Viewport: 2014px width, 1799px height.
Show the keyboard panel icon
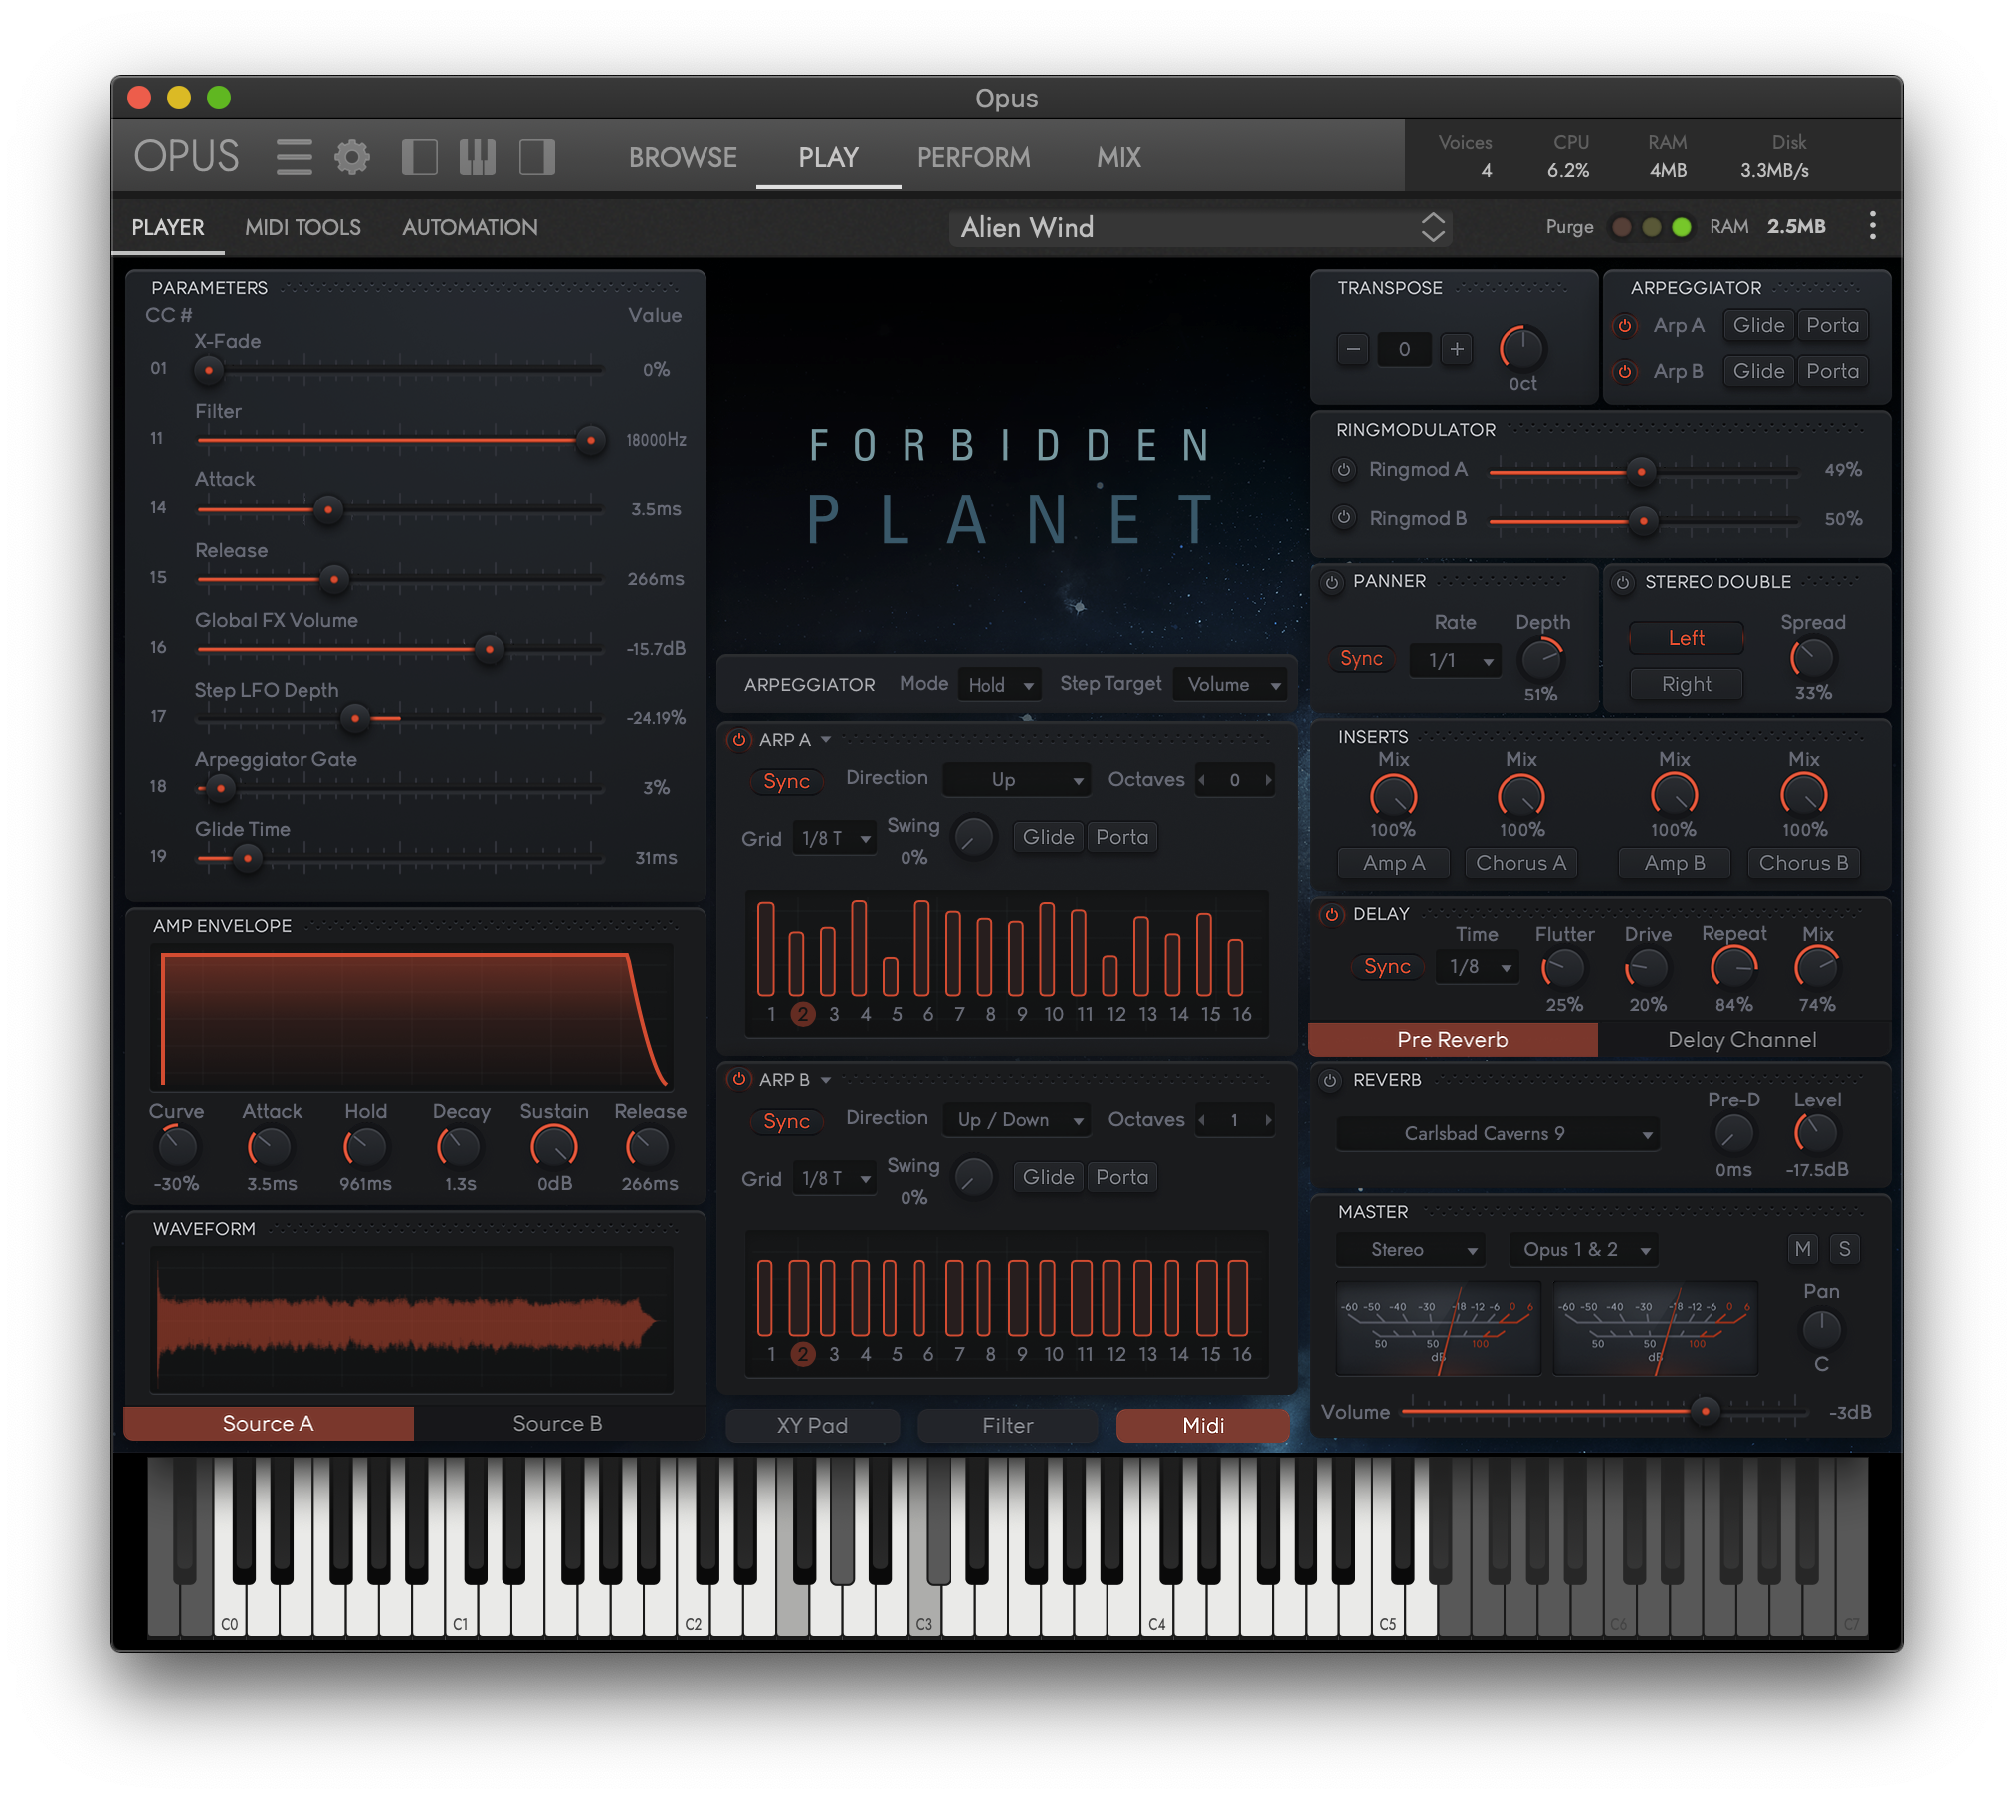[478, 157]
